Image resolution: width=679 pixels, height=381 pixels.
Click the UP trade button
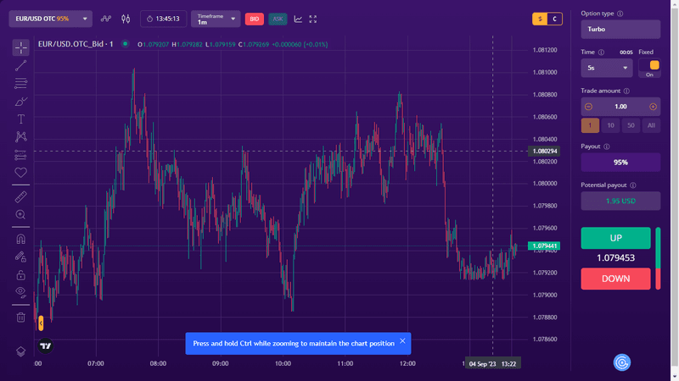pyautogui.click(x=616, y=238)
